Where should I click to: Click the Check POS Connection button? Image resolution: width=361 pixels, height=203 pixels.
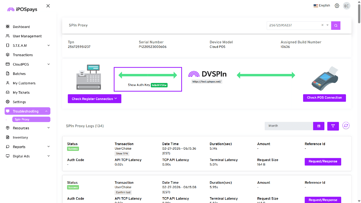[324, 98]
